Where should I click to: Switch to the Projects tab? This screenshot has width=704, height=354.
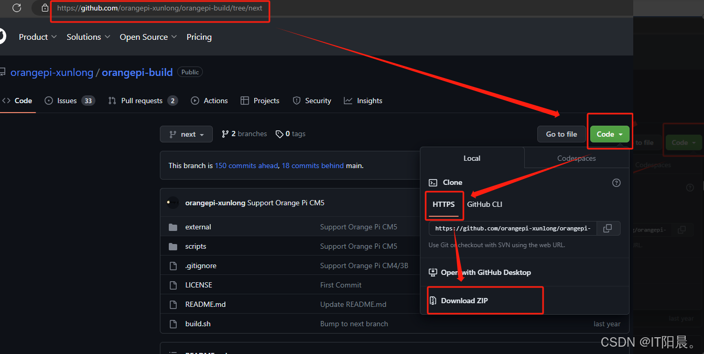click(260, 101)
